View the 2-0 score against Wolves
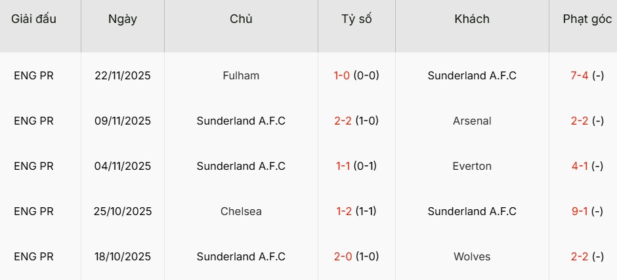Image resolution: width=617 pixels, height=280 pixels. point(342,256)
